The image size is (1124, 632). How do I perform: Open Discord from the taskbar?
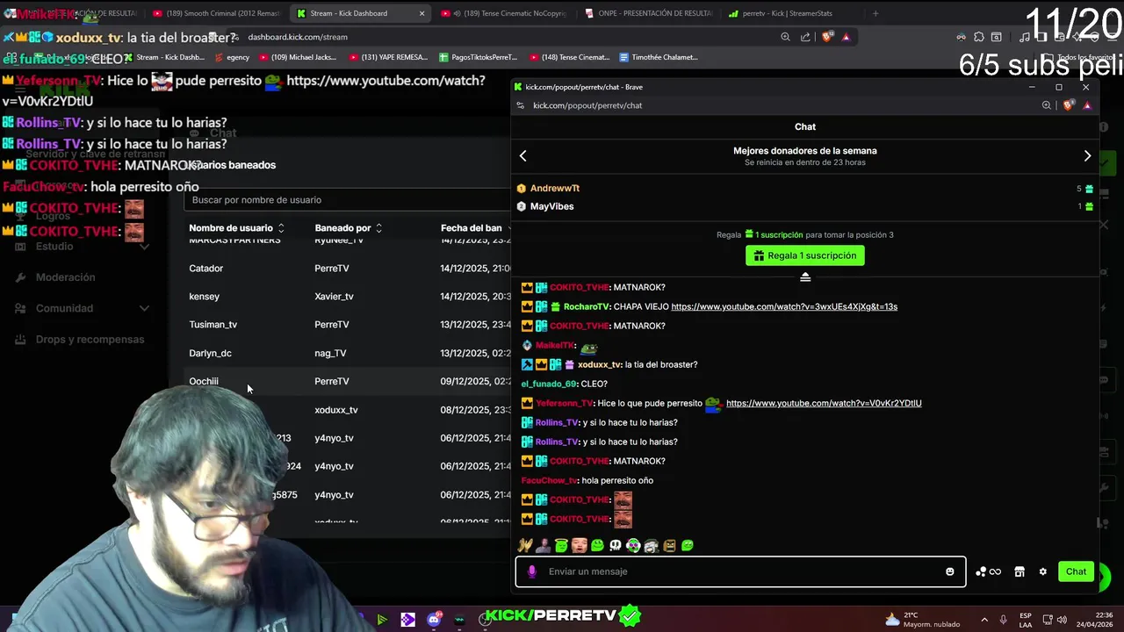coord(434,620)
